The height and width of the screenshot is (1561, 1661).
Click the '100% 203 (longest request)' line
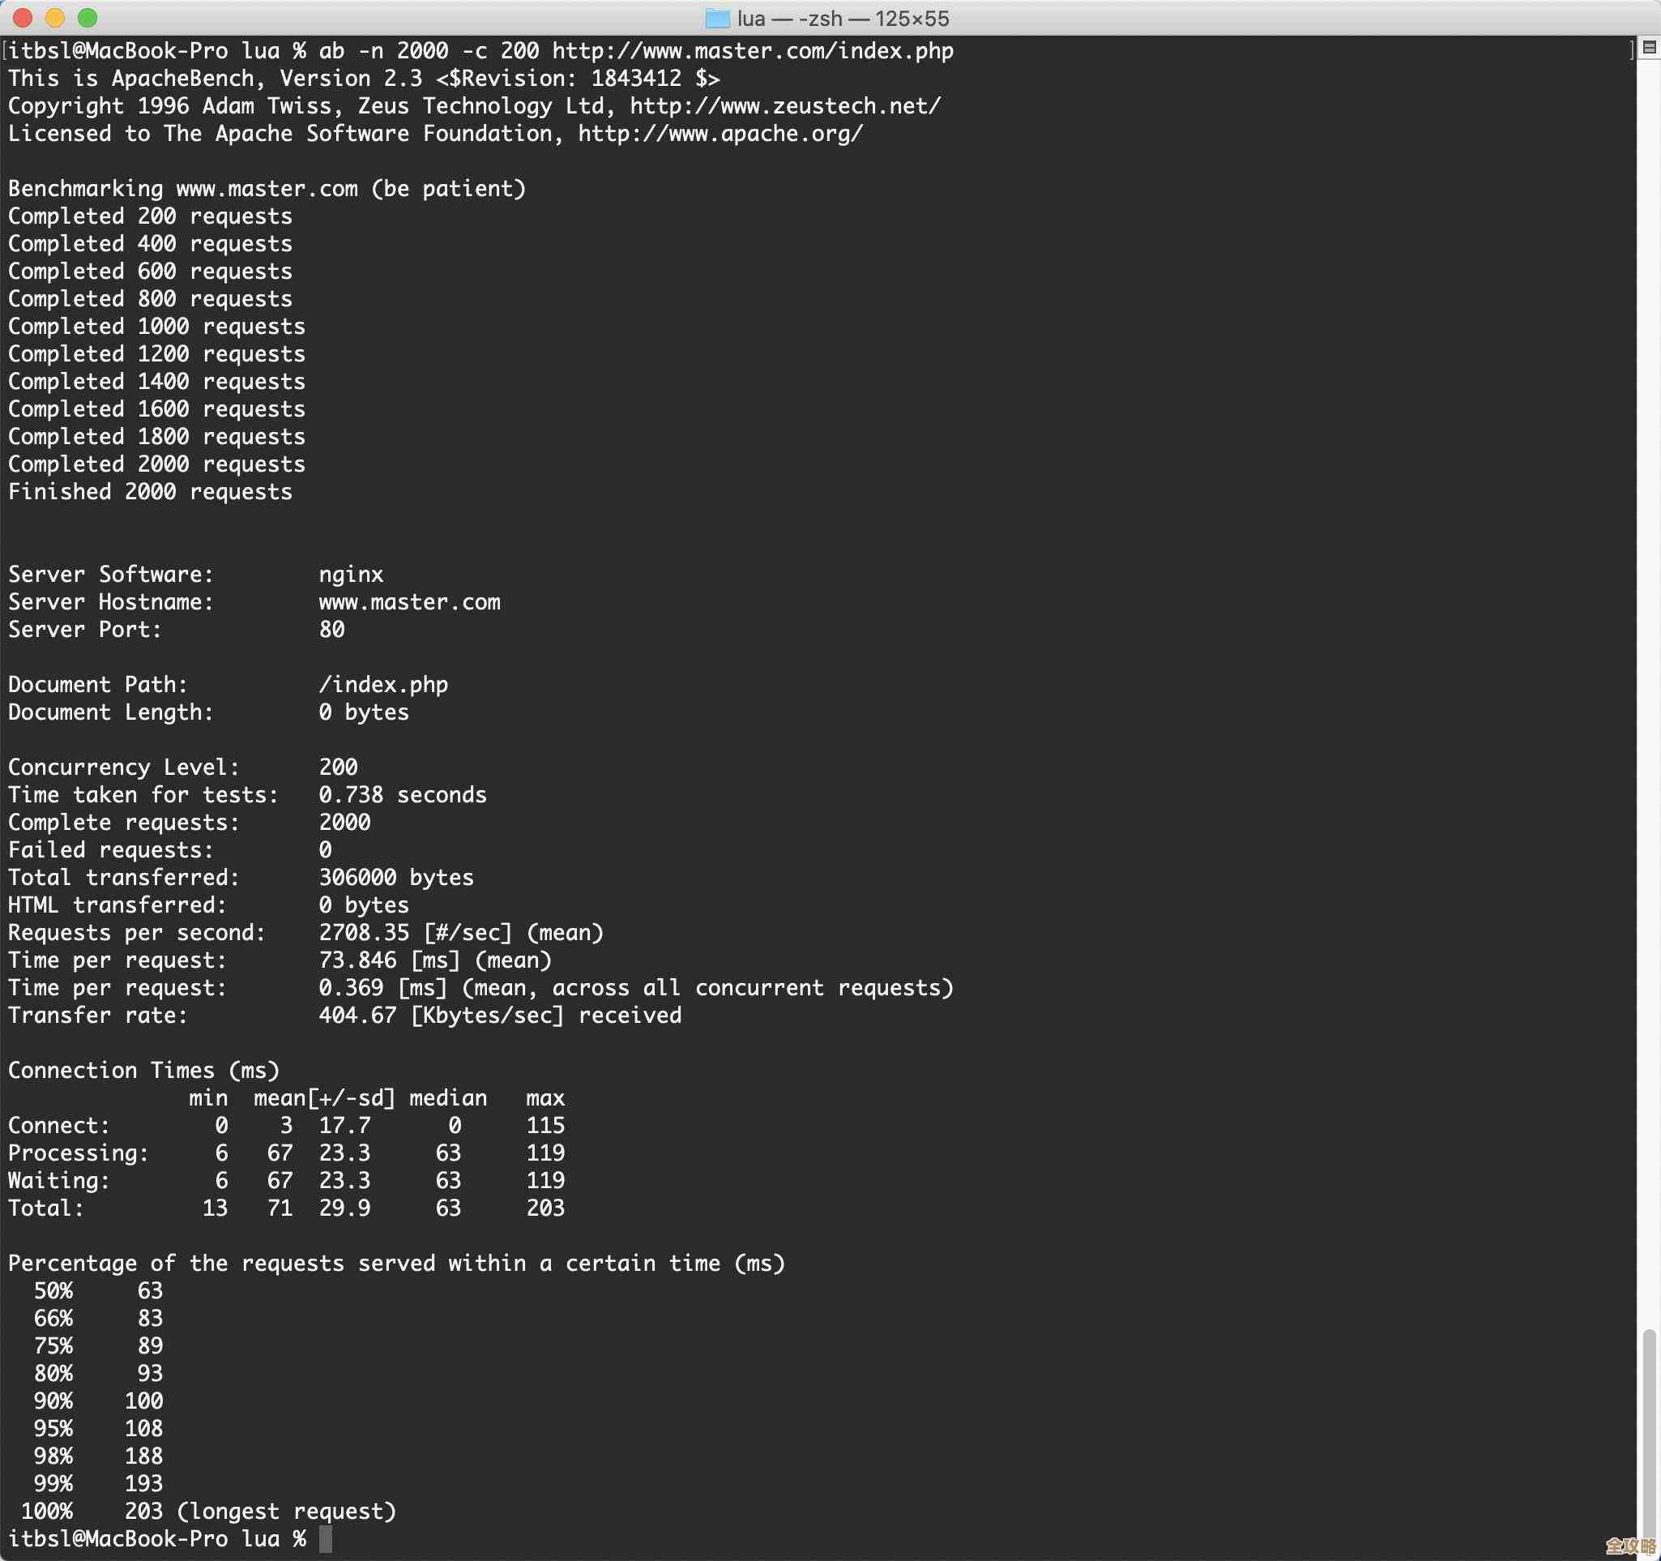click(x=209, y=1510)
